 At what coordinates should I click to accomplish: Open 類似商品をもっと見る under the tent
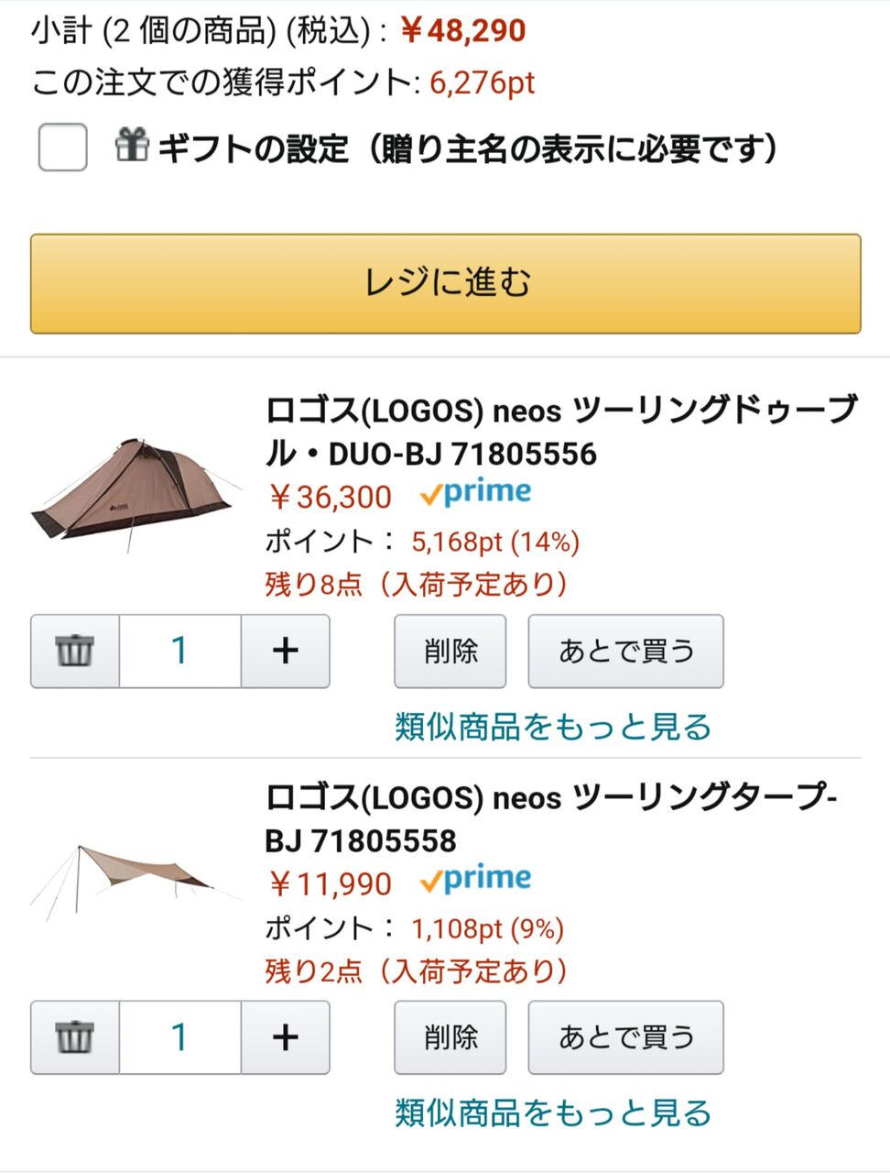[x=553, y=727]
